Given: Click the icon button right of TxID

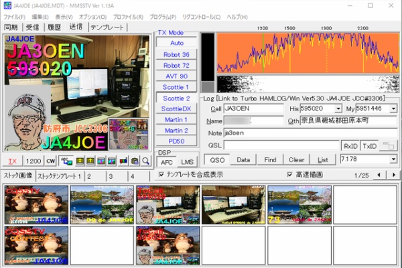Looking at the screenshot, I should (389, 145).
